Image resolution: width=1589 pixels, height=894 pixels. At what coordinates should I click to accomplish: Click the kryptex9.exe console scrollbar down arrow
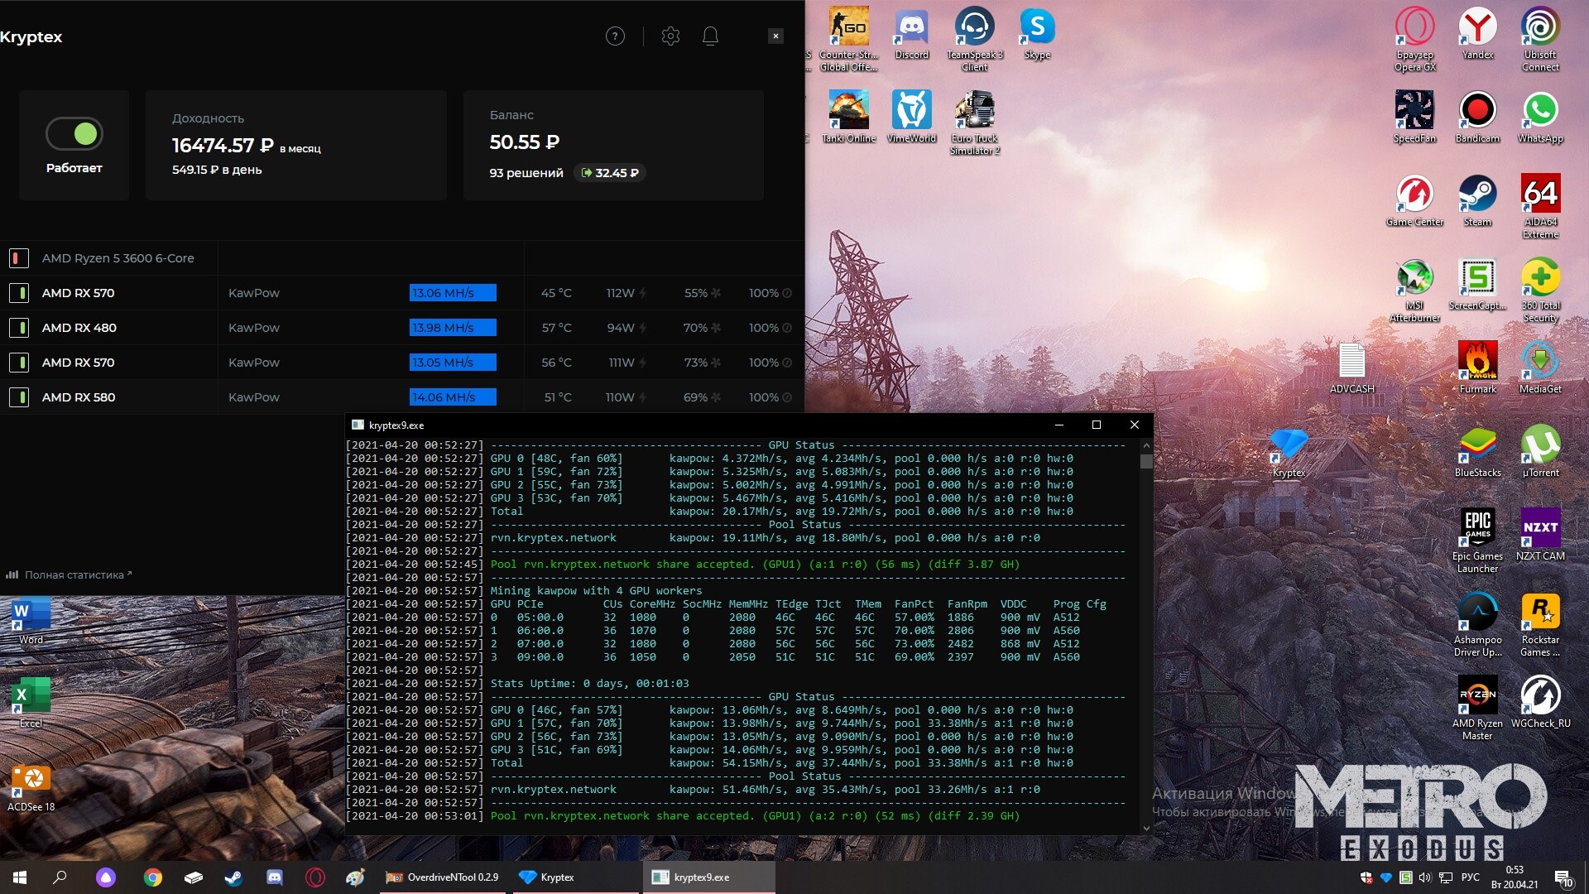[1146, 828]
